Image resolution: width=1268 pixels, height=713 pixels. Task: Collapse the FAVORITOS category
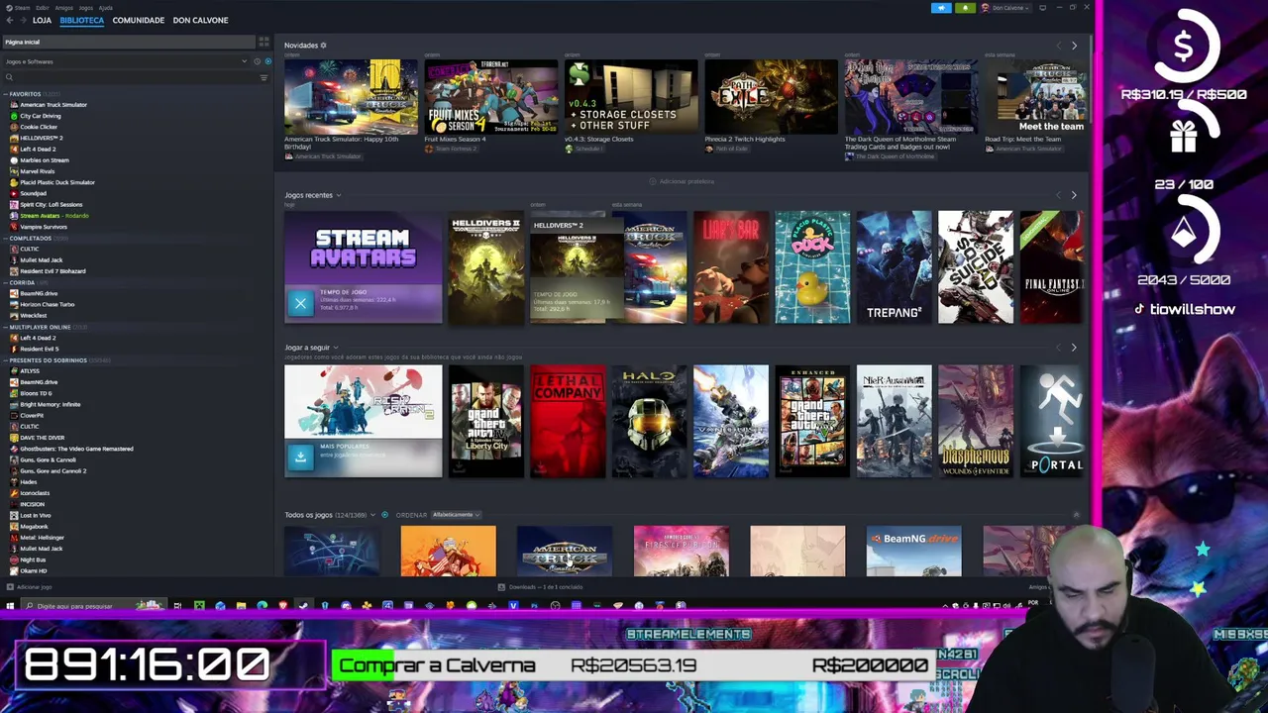(x=6, y=94)
